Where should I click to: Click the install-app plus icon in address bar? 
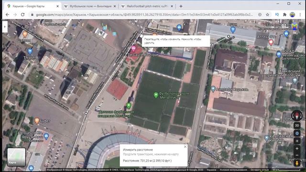tap(260, 15)
